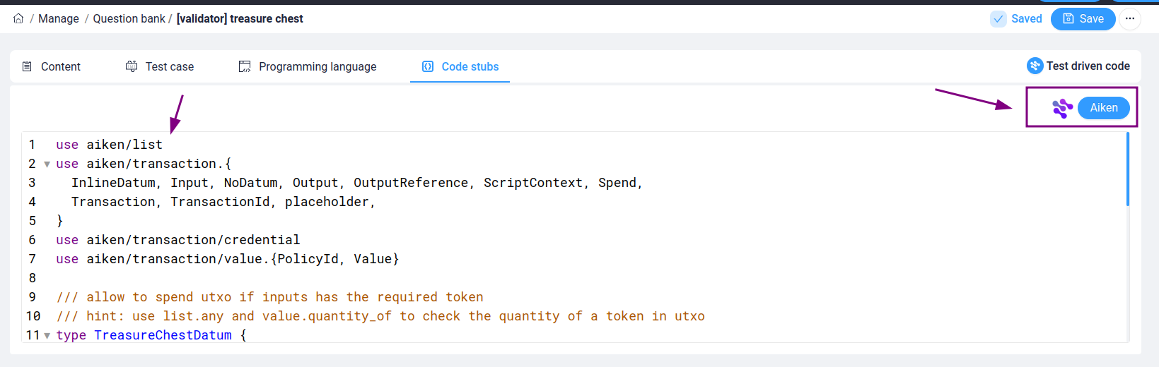Click the Saved checkmark indicator
This screenshot has width=1159, height=367.
998,19
